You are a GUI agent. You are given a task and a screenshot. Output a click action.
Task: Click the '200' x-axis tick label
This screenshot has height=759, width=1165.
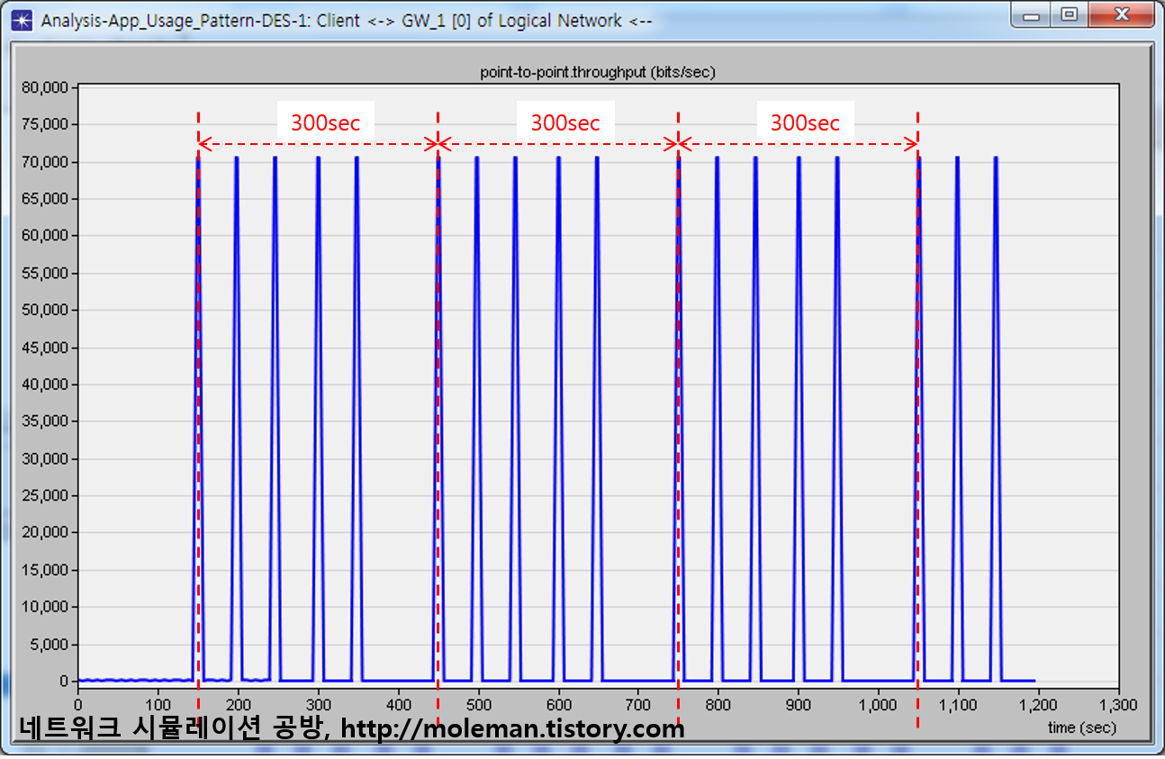click(238, 705)
